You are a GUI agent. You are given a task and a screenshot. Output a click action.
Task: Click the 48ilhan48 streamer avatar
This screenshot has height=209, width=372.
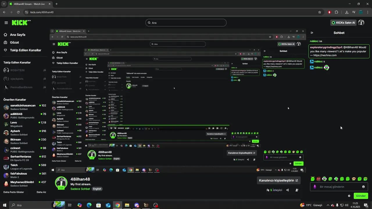click(x=61, y=183)
